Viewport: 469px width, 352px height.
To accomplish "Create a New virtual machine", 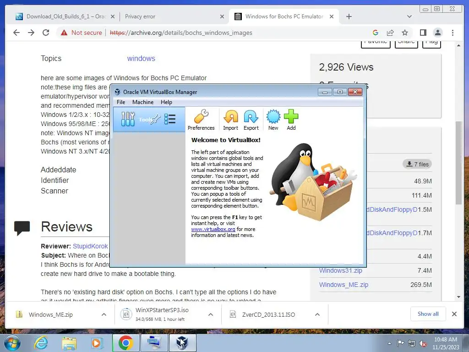I will (273, 120).
